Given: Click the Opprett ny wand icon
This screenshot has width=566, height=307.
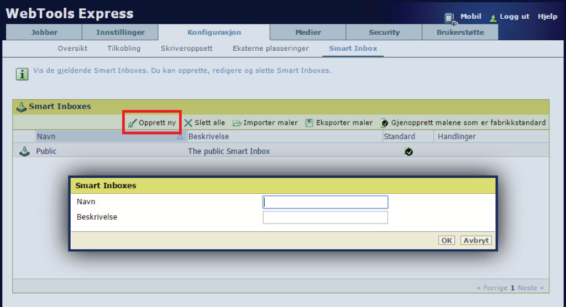Looking at the screenshot, I should (x=132, y=123).
